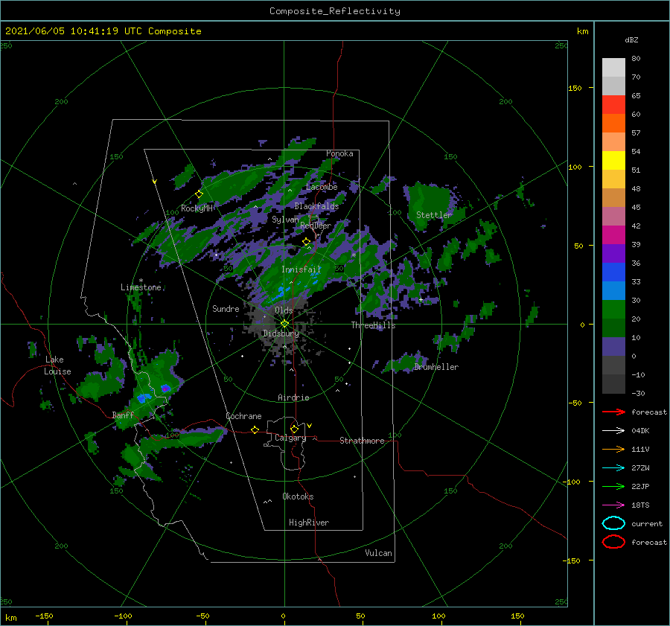Click the cyan 27ZW arrow in legend

click(613, 468)
